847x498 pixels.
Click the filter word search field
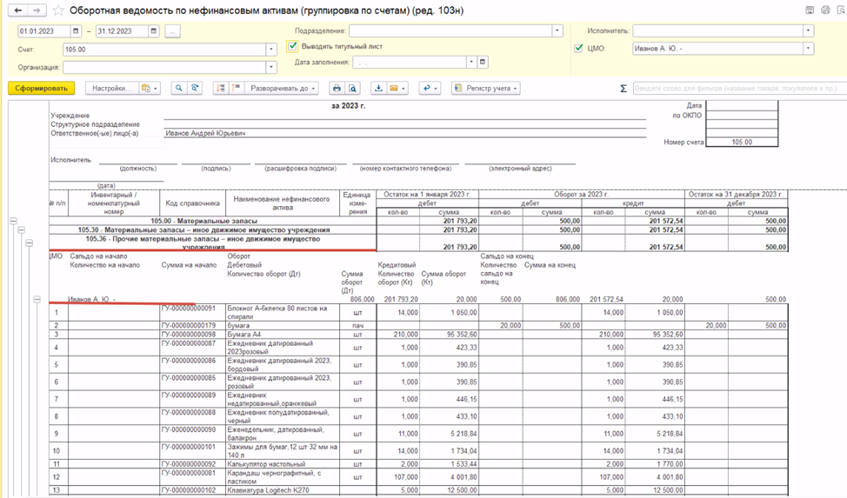pos(739,88)
